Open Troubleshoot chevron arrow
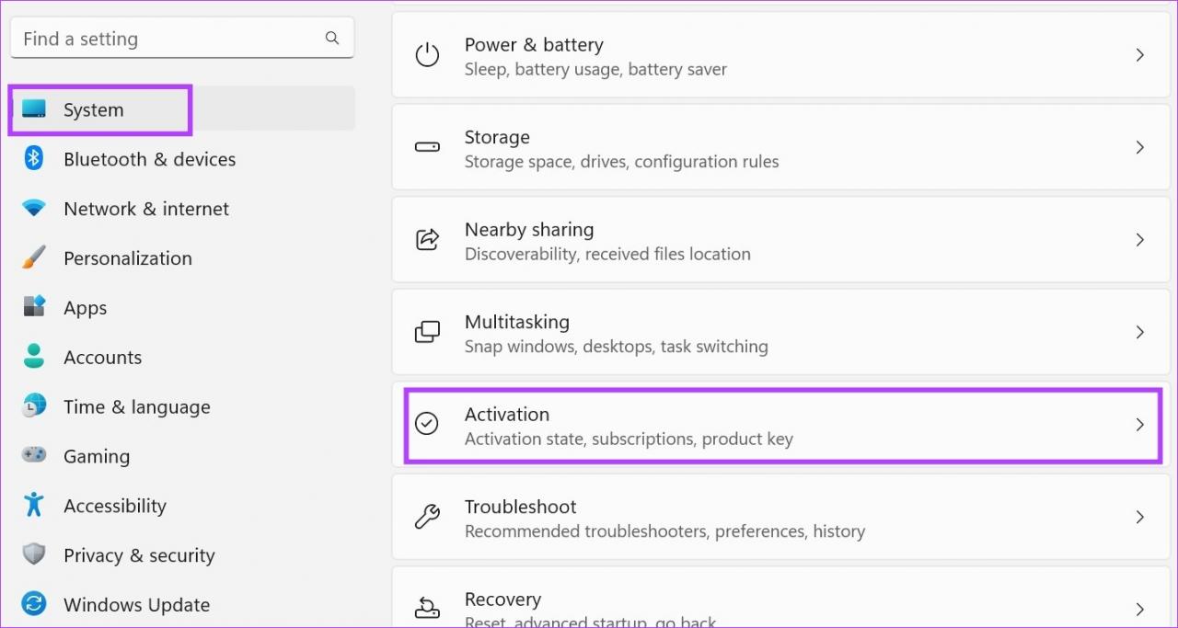 point(1139,518)
